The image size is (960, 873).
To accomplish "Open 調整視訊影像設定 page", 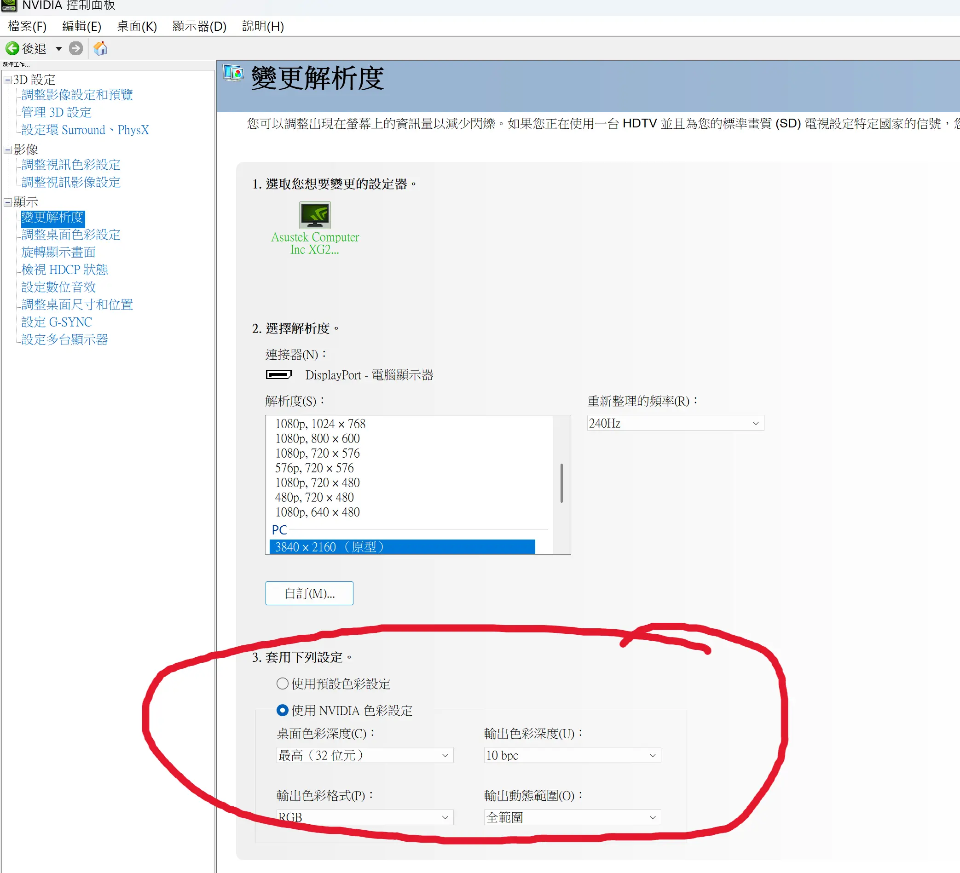I will (x=71, y=182).
